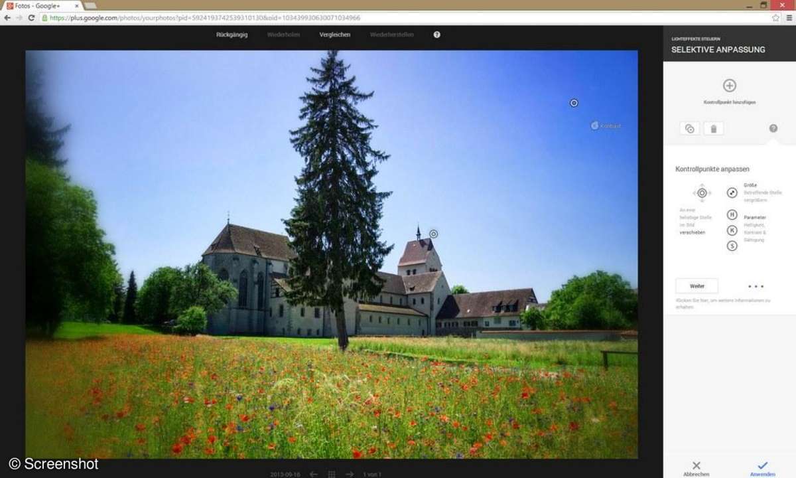Click Wiederholen in the top toolbar
The height and width of the screenshot is (478, 796).
click(283, 35)
